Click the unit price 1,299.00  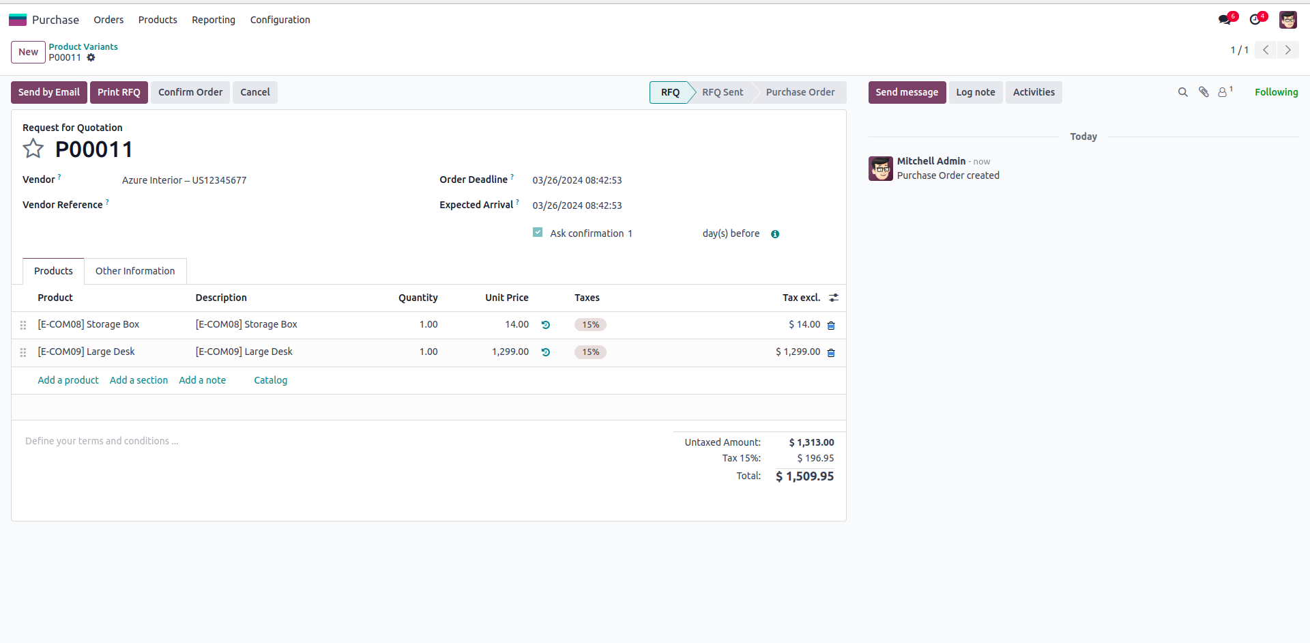point(510,352)
